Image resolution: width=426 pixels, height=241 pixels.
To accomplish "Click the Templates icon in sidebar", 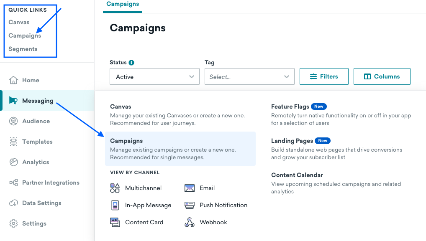I will (14, 142).
